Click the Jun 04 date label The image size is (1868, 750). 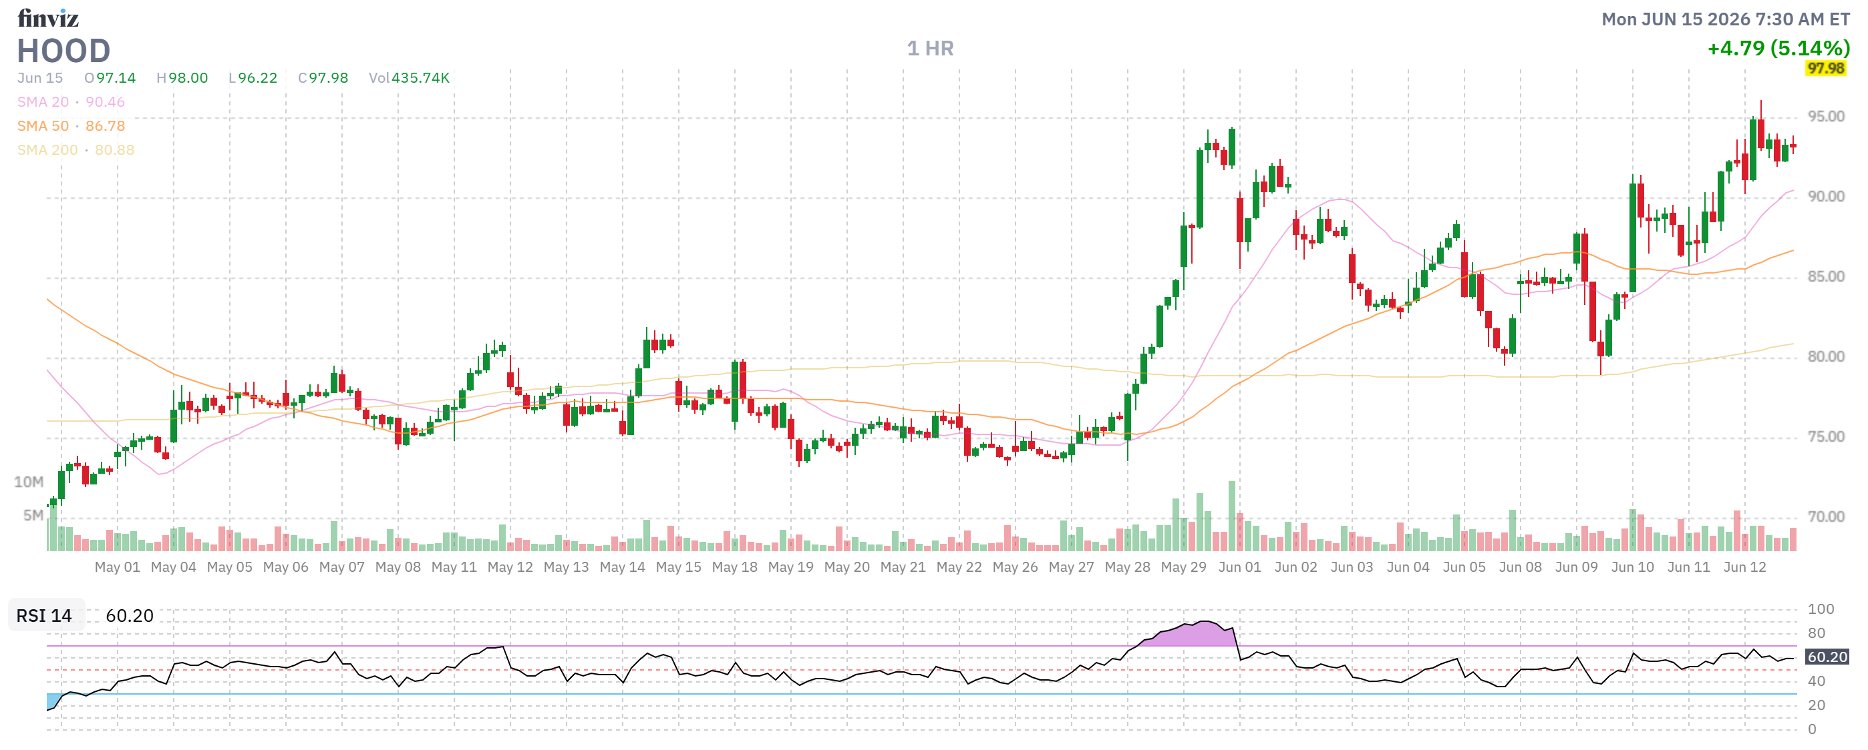(1408, 567)
